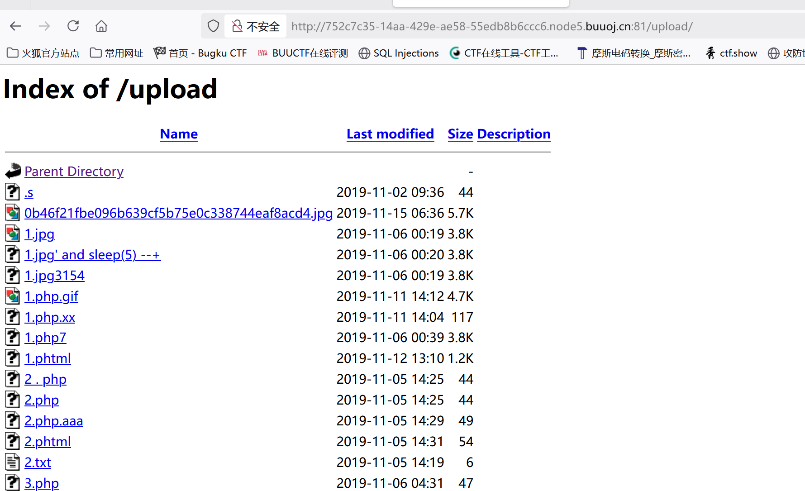The height and width of the screenshot is (491, 805).
Task: Click the forward navigation arrow
Action: (44, 26)
